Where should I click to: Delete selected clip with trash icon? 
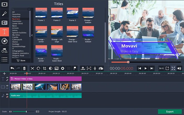click(x=24, y=68)
